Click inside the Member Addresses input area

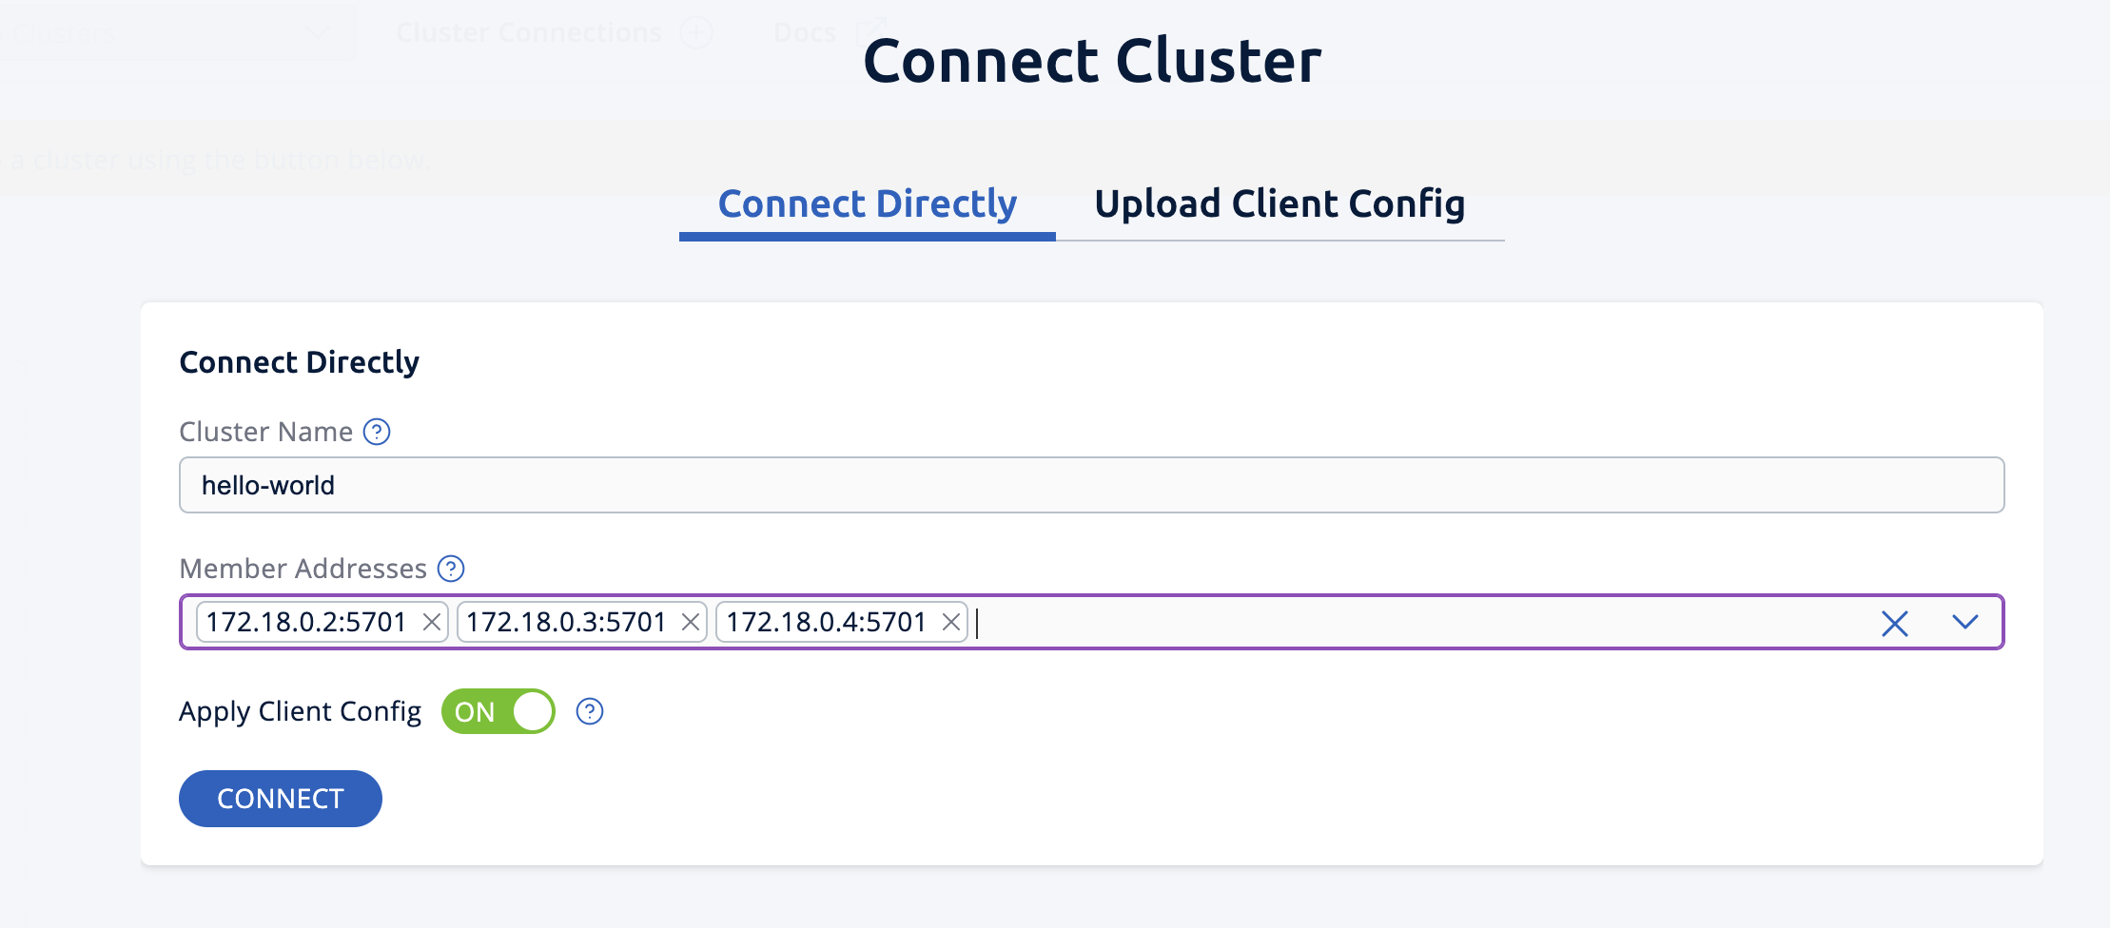(1332, 624)
